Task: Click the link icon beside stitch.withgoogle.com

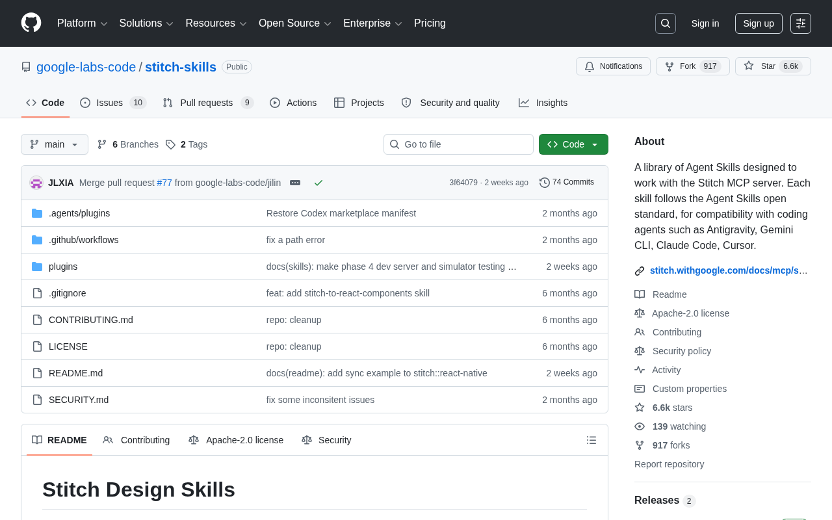Action: pos(640,271)
